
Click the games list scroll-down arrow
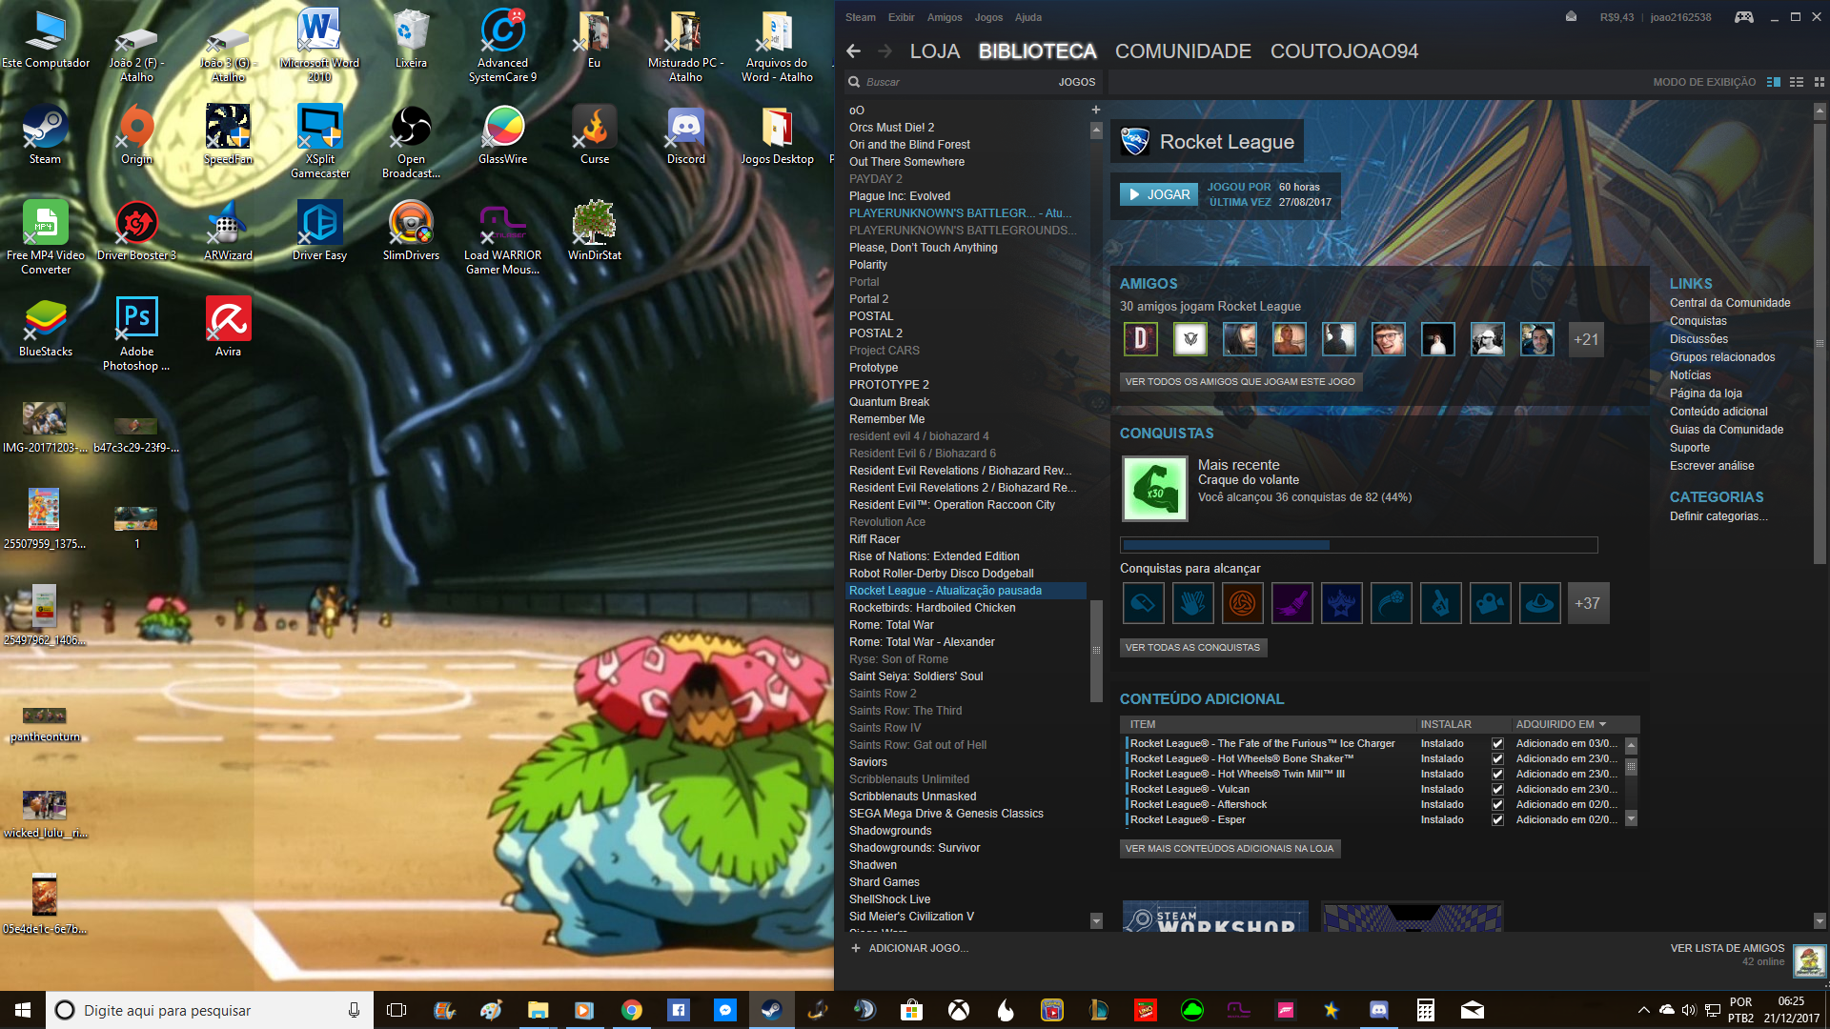pyautogui.click(x=1096, y=921)
